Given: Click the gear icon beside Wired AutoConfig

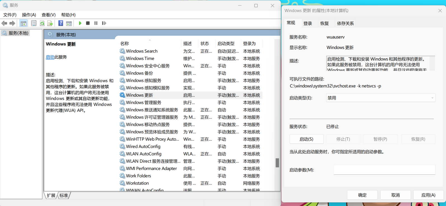Looking at the screenshot, I should 122,146.
